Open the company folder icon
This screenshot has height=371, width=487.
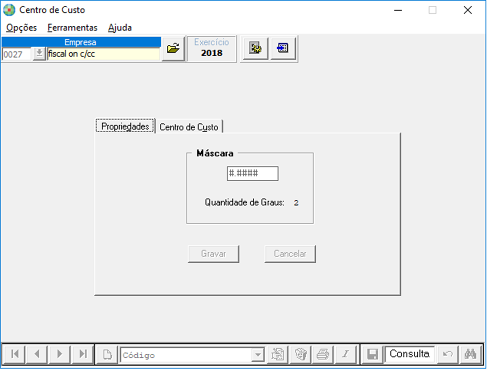173,49
